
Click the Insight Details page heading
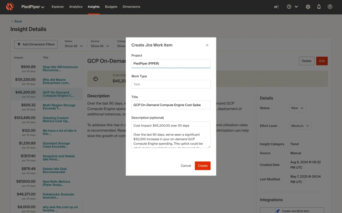(28, 29)
